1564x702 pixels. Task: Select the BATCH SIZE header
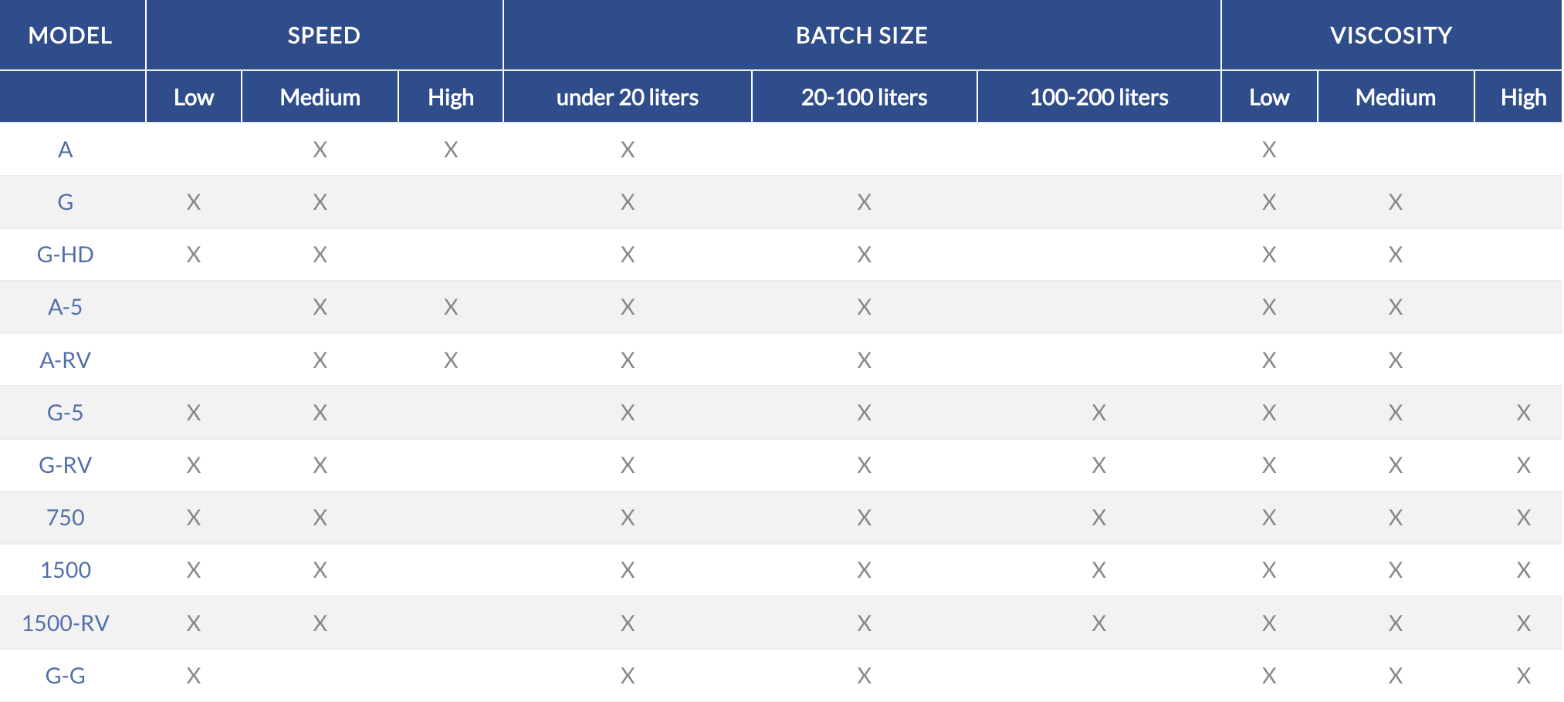[862, 35]
